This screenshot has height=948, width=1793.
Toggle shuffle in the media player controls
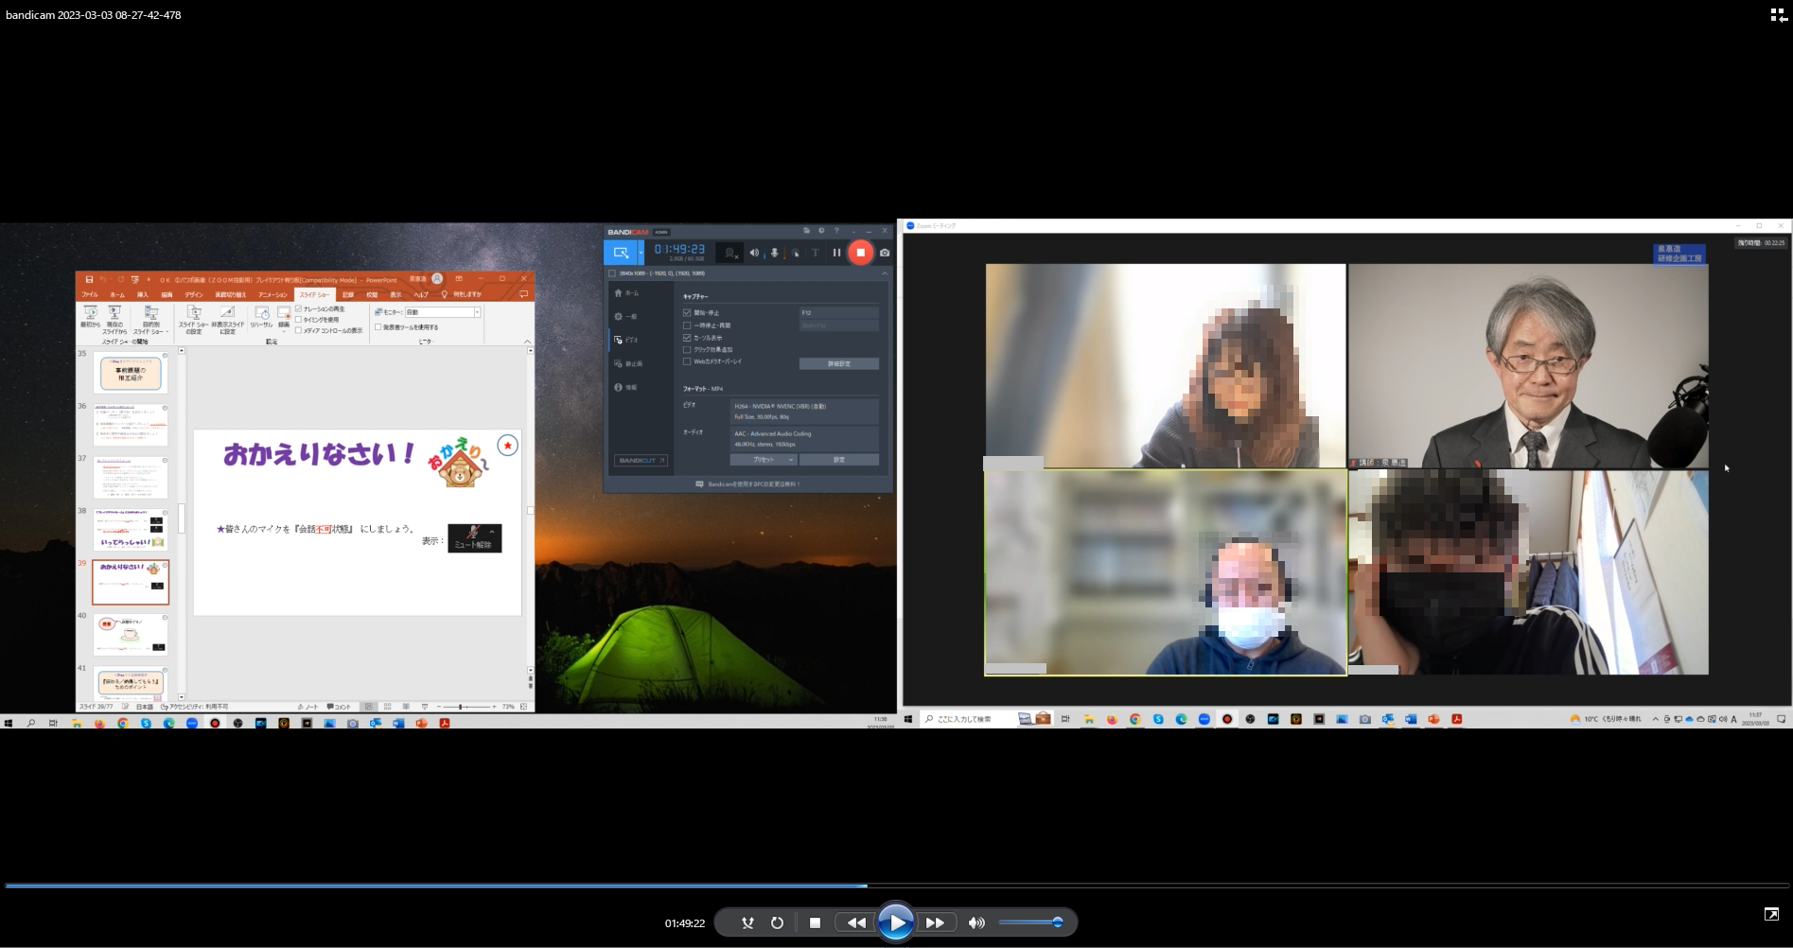coord(747,922)
